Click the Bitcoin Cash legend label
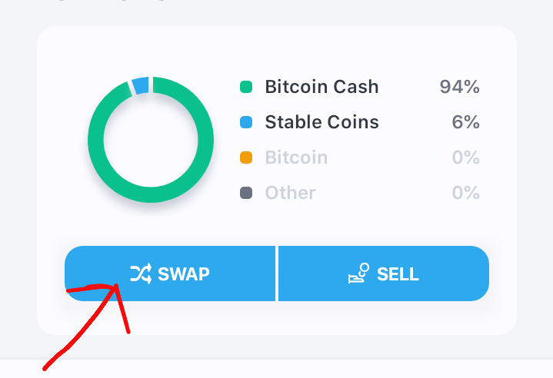 (321, 87)
